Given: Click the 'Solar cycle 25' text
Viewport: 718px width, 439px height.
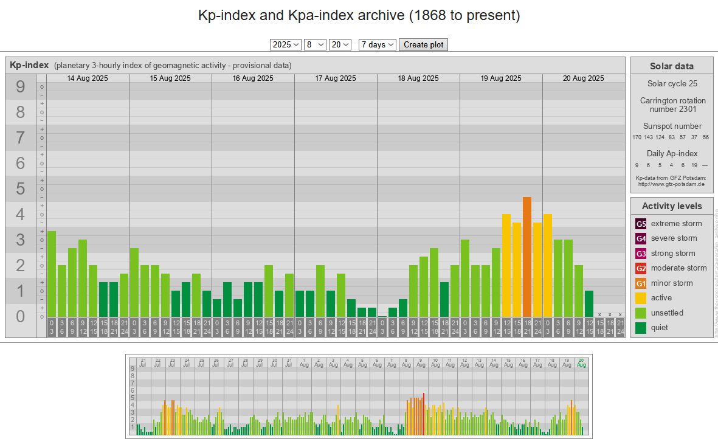Looking at the screenshot, I should (x=672, y=83).
